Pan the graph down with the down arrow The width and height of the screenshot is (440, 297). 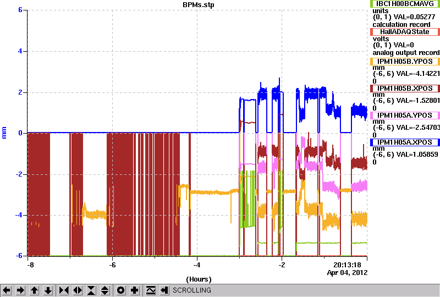48,290
